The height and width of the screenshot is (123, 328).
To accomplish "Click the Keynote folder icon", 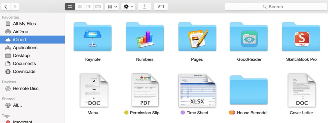I will coord(93,37).
